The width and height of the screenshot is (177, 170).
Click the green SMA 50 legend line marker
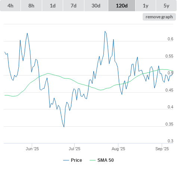[93, 160]
